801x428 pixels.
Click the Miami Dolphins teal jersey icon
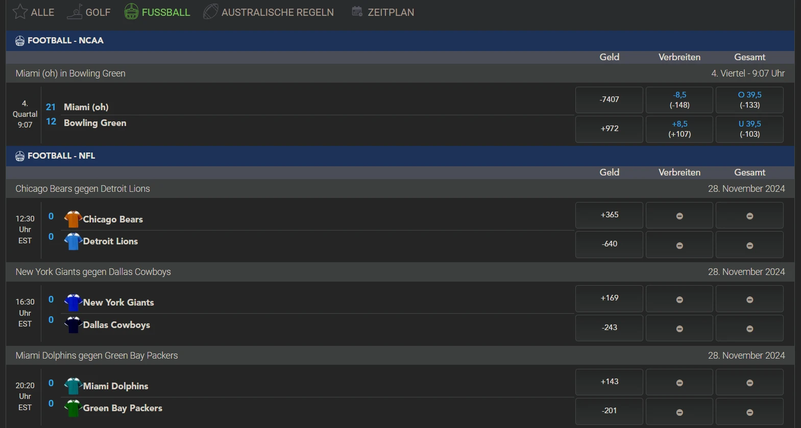(x=73, y=386)
